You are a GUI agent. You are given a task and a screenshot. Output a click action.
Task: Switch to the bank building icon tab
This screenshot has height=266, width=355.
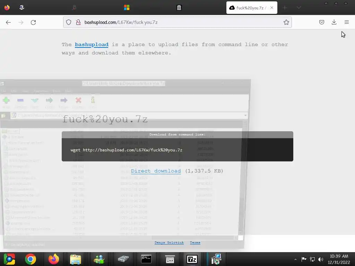(179, 8)
